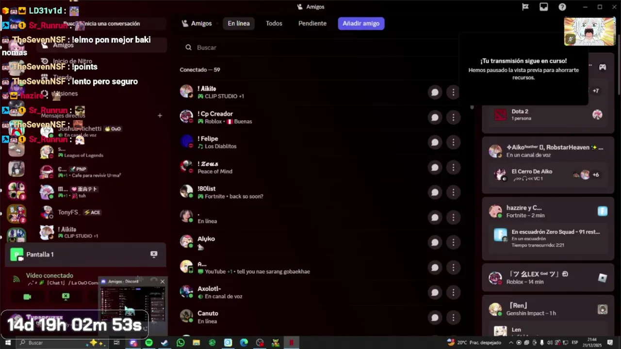Open WhatsApp from the taskbar
The width and height of the screenshot is (621, 349).
tap(180, 343)
